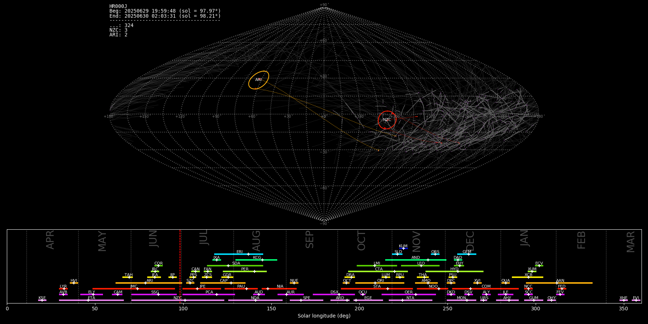
Task: Click the ORI shower label
Action: point(381,280)
